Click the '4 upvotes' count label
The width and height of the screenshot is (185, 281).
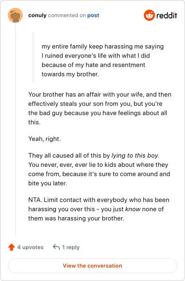point(31,247)
